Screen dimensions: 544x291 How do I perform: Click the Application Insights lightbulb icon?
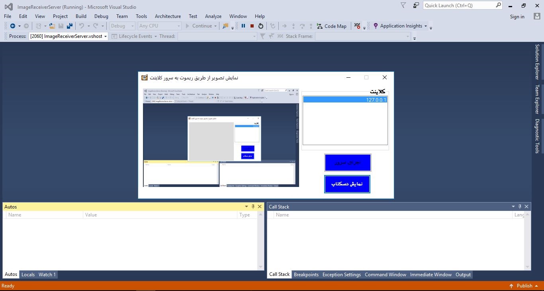click(375, 26)
